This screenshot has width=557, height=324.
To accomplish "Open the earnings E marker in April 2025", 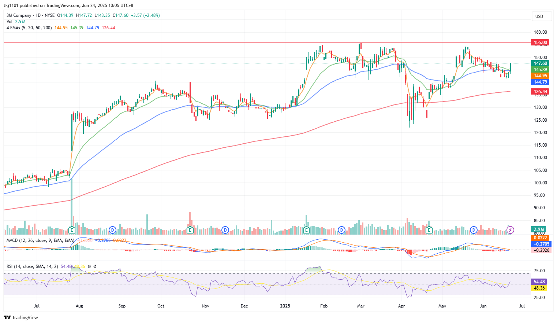I will (x=429, y=230).
